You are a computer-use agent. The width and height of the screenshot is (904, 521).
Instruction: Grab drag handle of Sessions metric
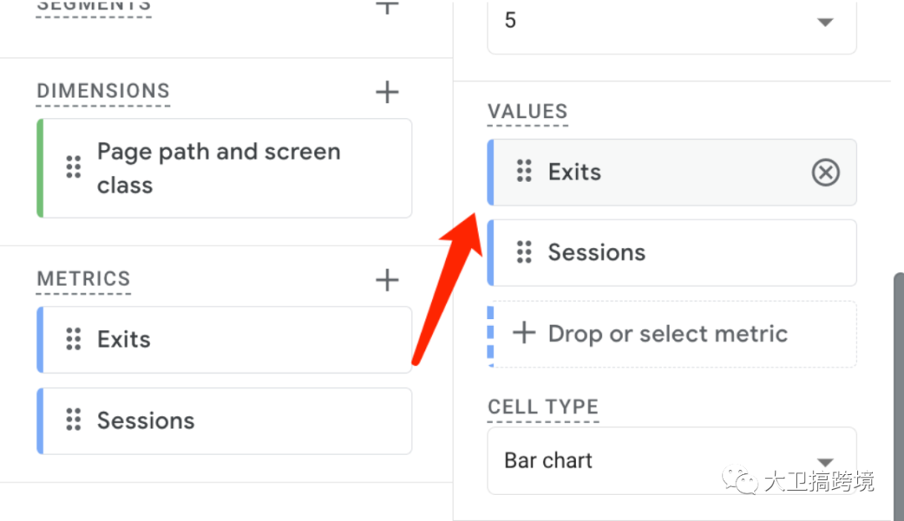[x=74, y=420]
